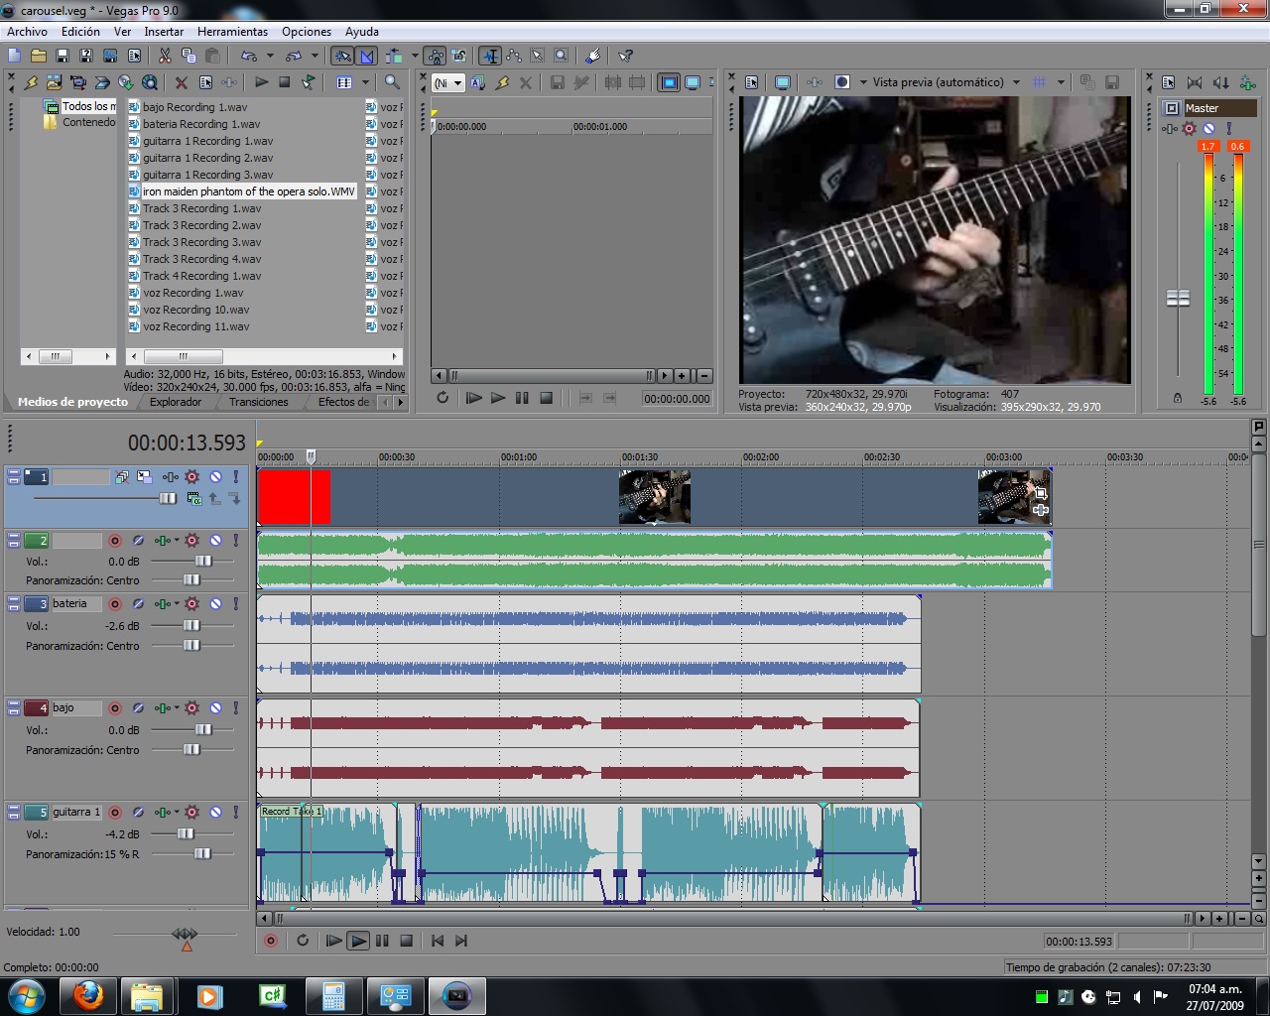Click the Redo arrow icon
This screenshot has height=1016, width=1270.
(293, 56)
